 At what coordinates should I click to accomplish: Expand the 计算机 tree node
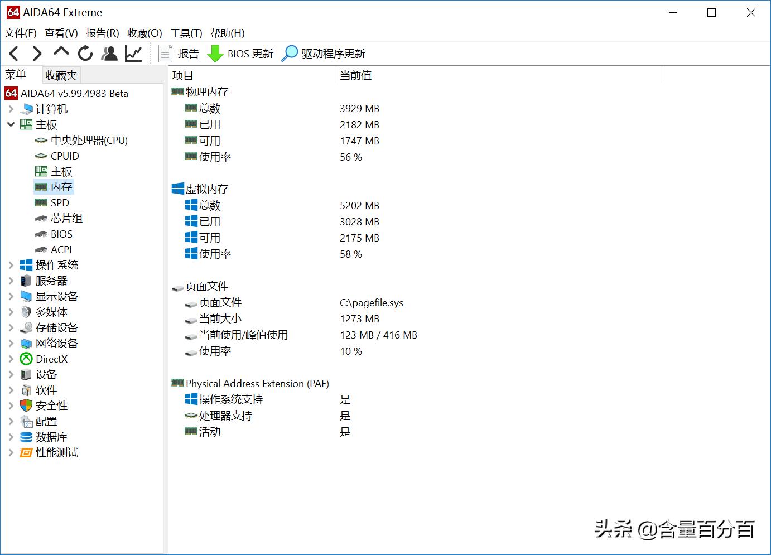[x=11, y=109]
